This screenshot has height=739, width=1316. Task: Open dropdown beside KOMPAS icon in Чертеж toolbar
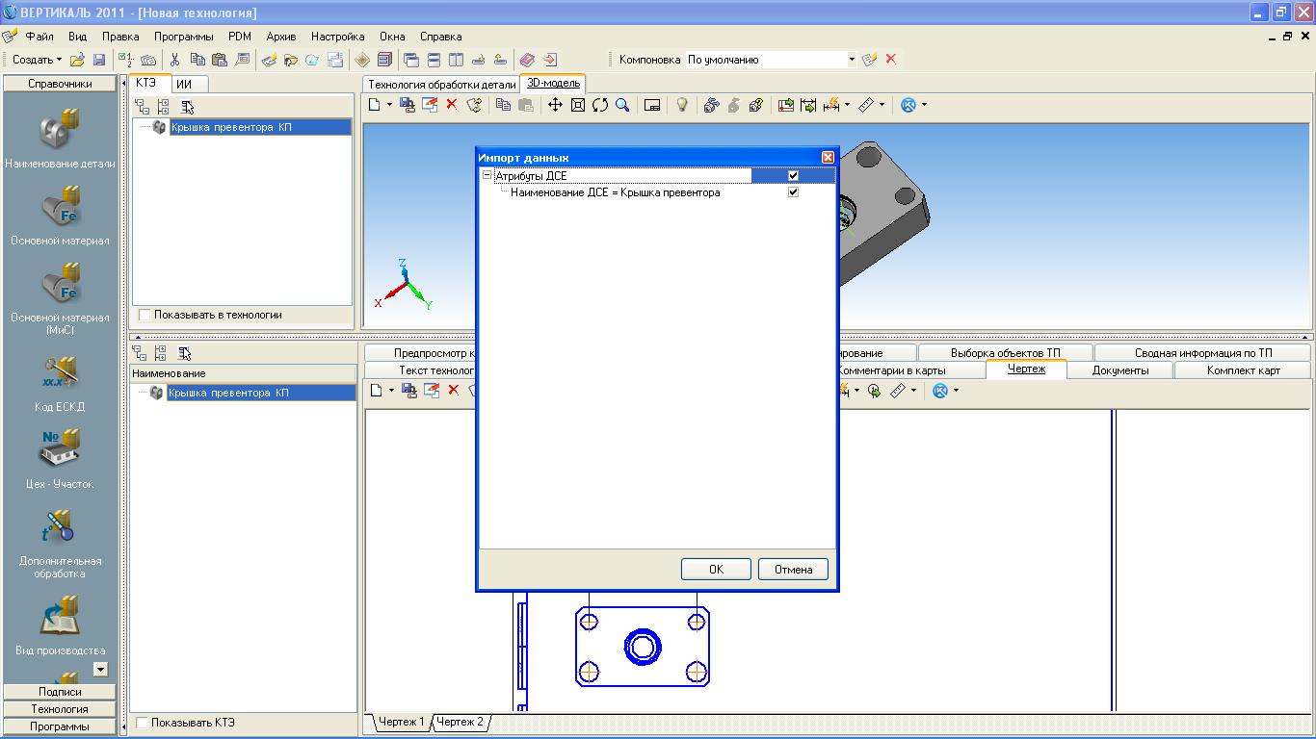click(x=956, y=390)
